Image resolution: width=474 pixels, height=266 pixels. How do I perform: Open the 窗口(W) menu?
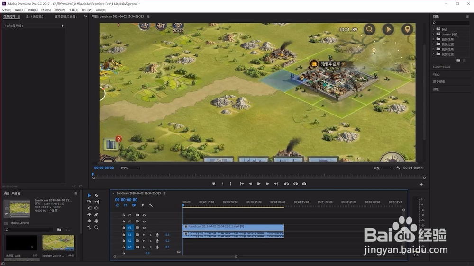[x=87, y=10]
